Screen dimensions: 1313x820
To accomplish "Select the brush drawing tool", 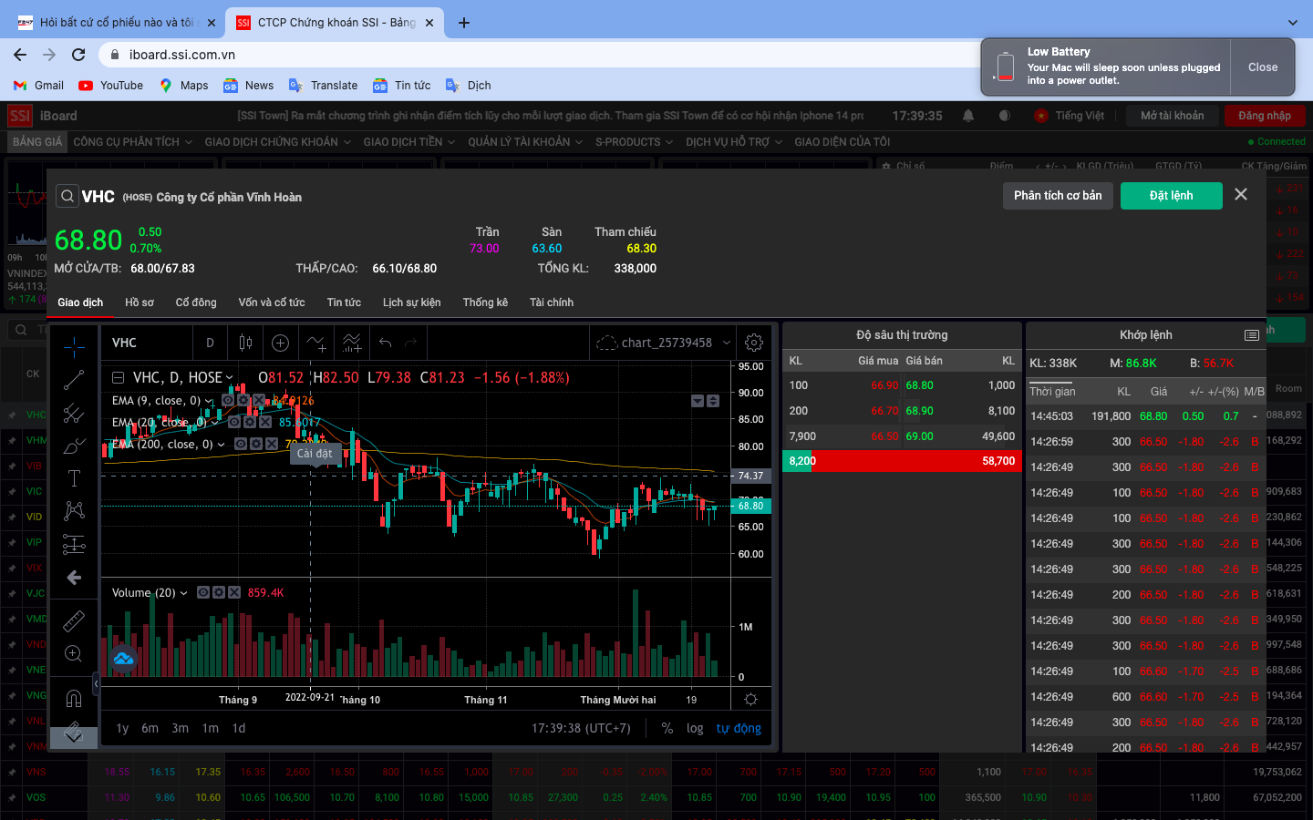I will 74,446.
